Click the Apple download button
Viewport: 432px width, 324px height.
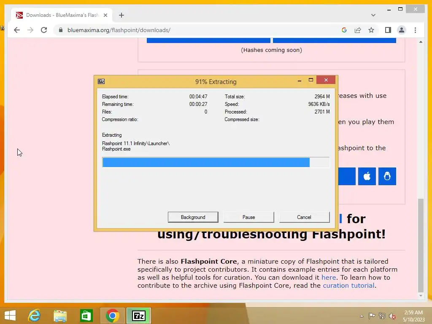[367, 176]
